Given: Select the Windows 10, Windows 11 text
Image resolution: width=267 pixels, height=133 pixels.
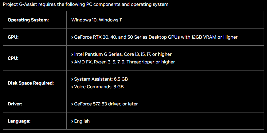Looking at the screenshot, I should 97,20.
